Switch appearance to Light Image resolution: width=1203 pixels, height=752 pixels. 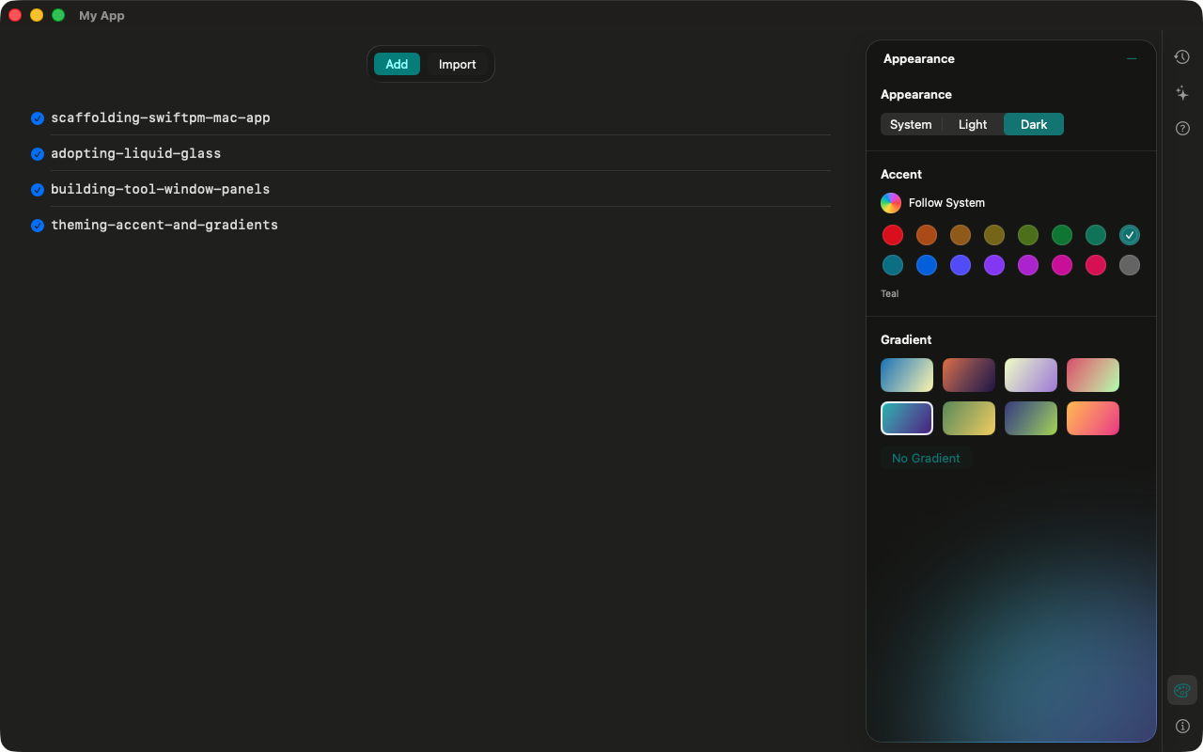click(973, 124)
